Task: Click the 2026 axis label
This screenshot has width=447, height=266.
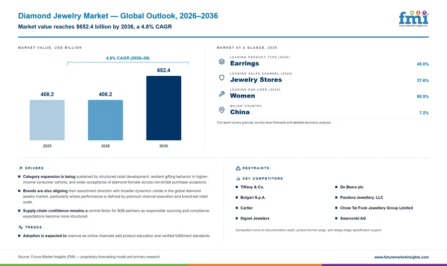Action: (105, 146)
